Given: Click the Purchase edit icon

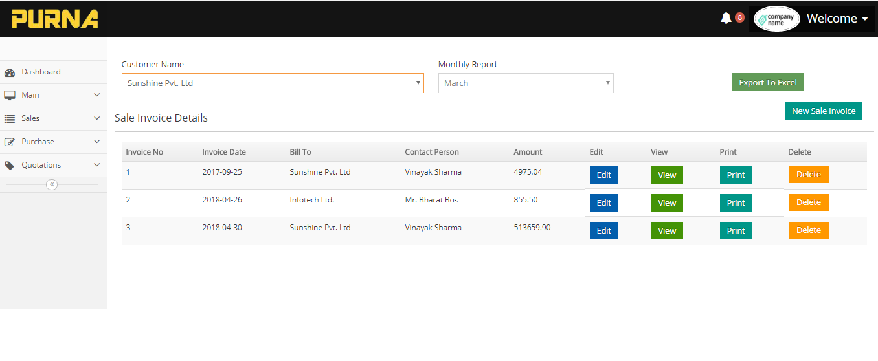Looking at the screenshot, I should click(x=10, y=142).
